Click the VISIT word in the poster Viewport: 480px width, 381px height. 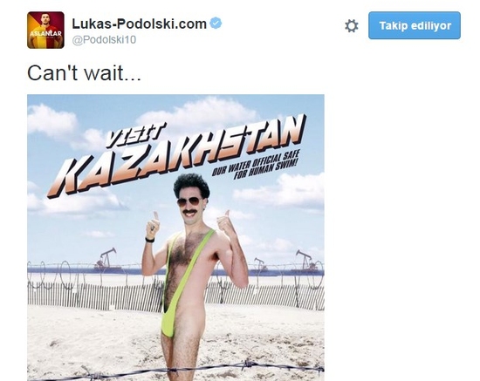tap(134, 136)
